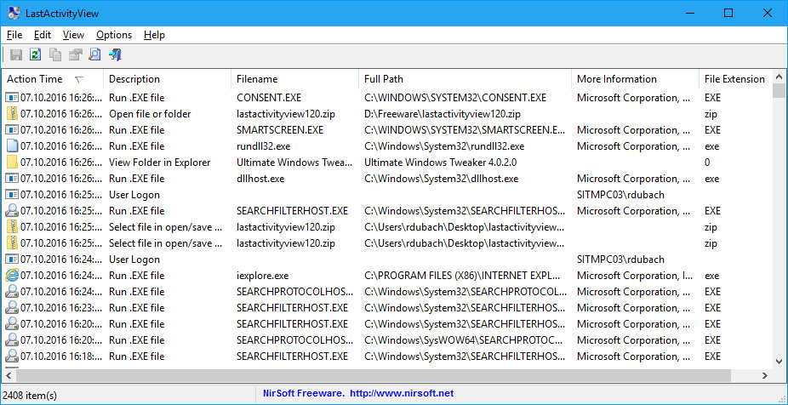Open Properties using the toolbar icon
This screenshot has width=788, height=405.
[76, 54]
